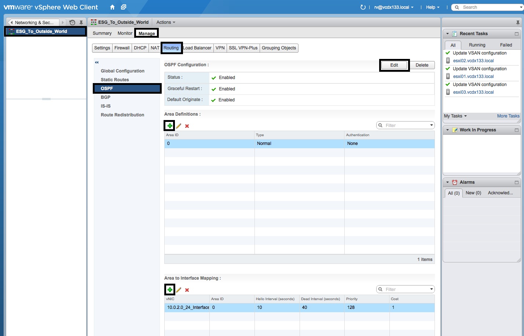Switch to the Firewall tab
Image resolution: width=524 pixels, height=336 pixels.
(122, 48)
